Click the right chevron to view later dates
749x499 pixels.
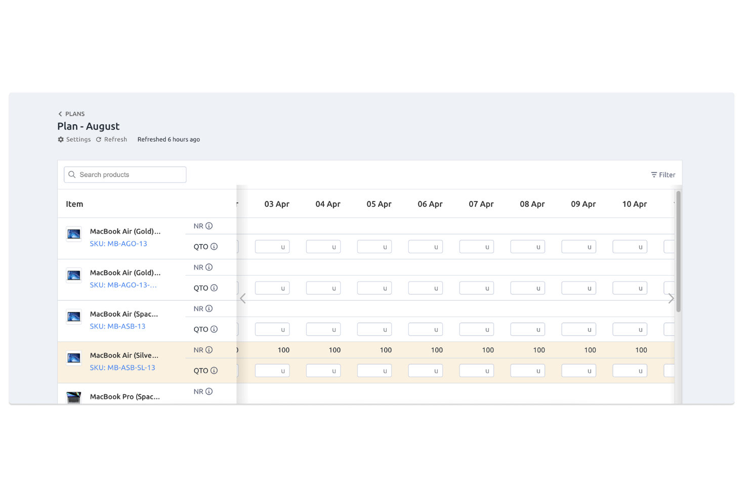point(671,298)
